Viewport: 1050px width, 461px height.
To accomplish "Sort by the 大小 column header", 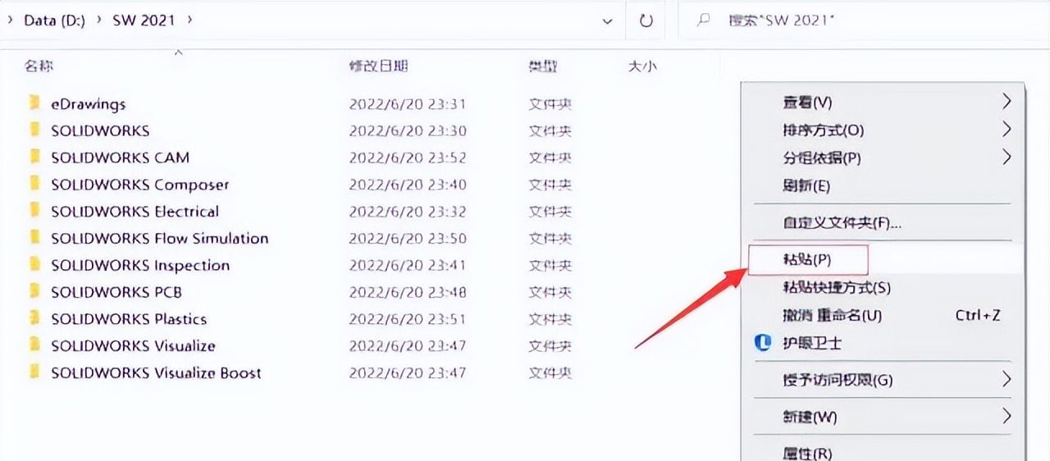I will (x=642, y=66).
